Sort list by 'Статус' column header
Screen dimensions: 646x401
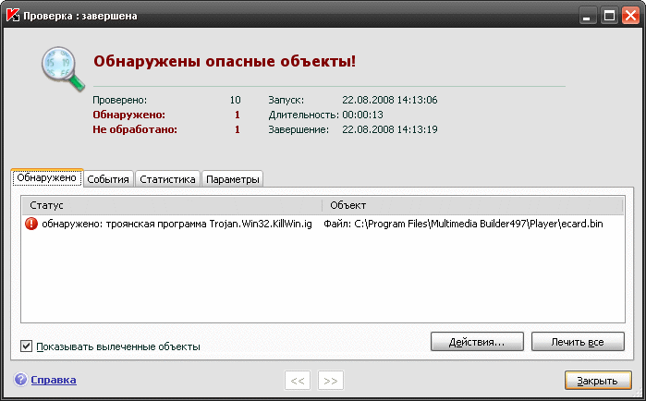tap(171, 204)
